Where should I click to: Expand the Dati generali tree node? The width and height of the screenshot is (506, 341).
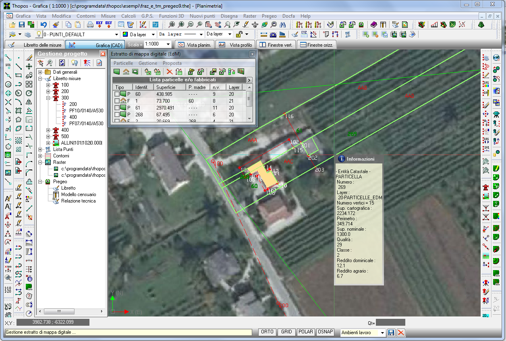(40, 72)
